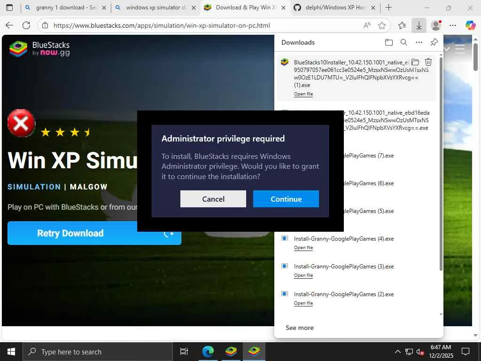
Task: Click the SIMULATION category link
Action: point(34,187)
